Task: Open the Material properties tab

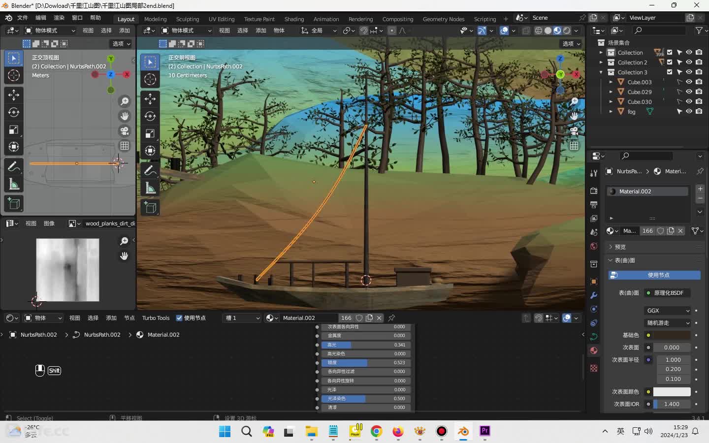Action: (594, 350)
